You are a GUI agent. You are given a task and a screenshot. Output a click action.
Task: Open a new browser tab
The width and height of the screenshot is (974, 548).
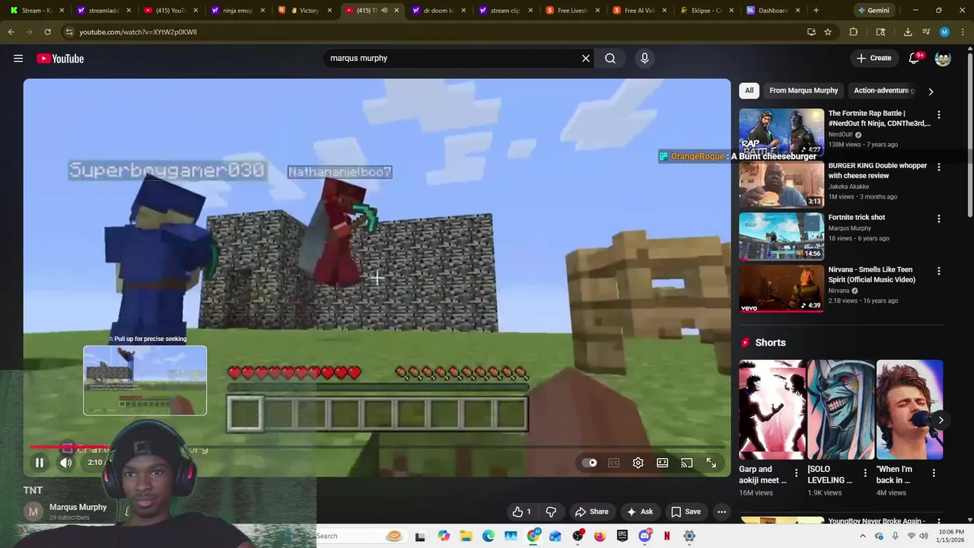[x=816, y=11]
